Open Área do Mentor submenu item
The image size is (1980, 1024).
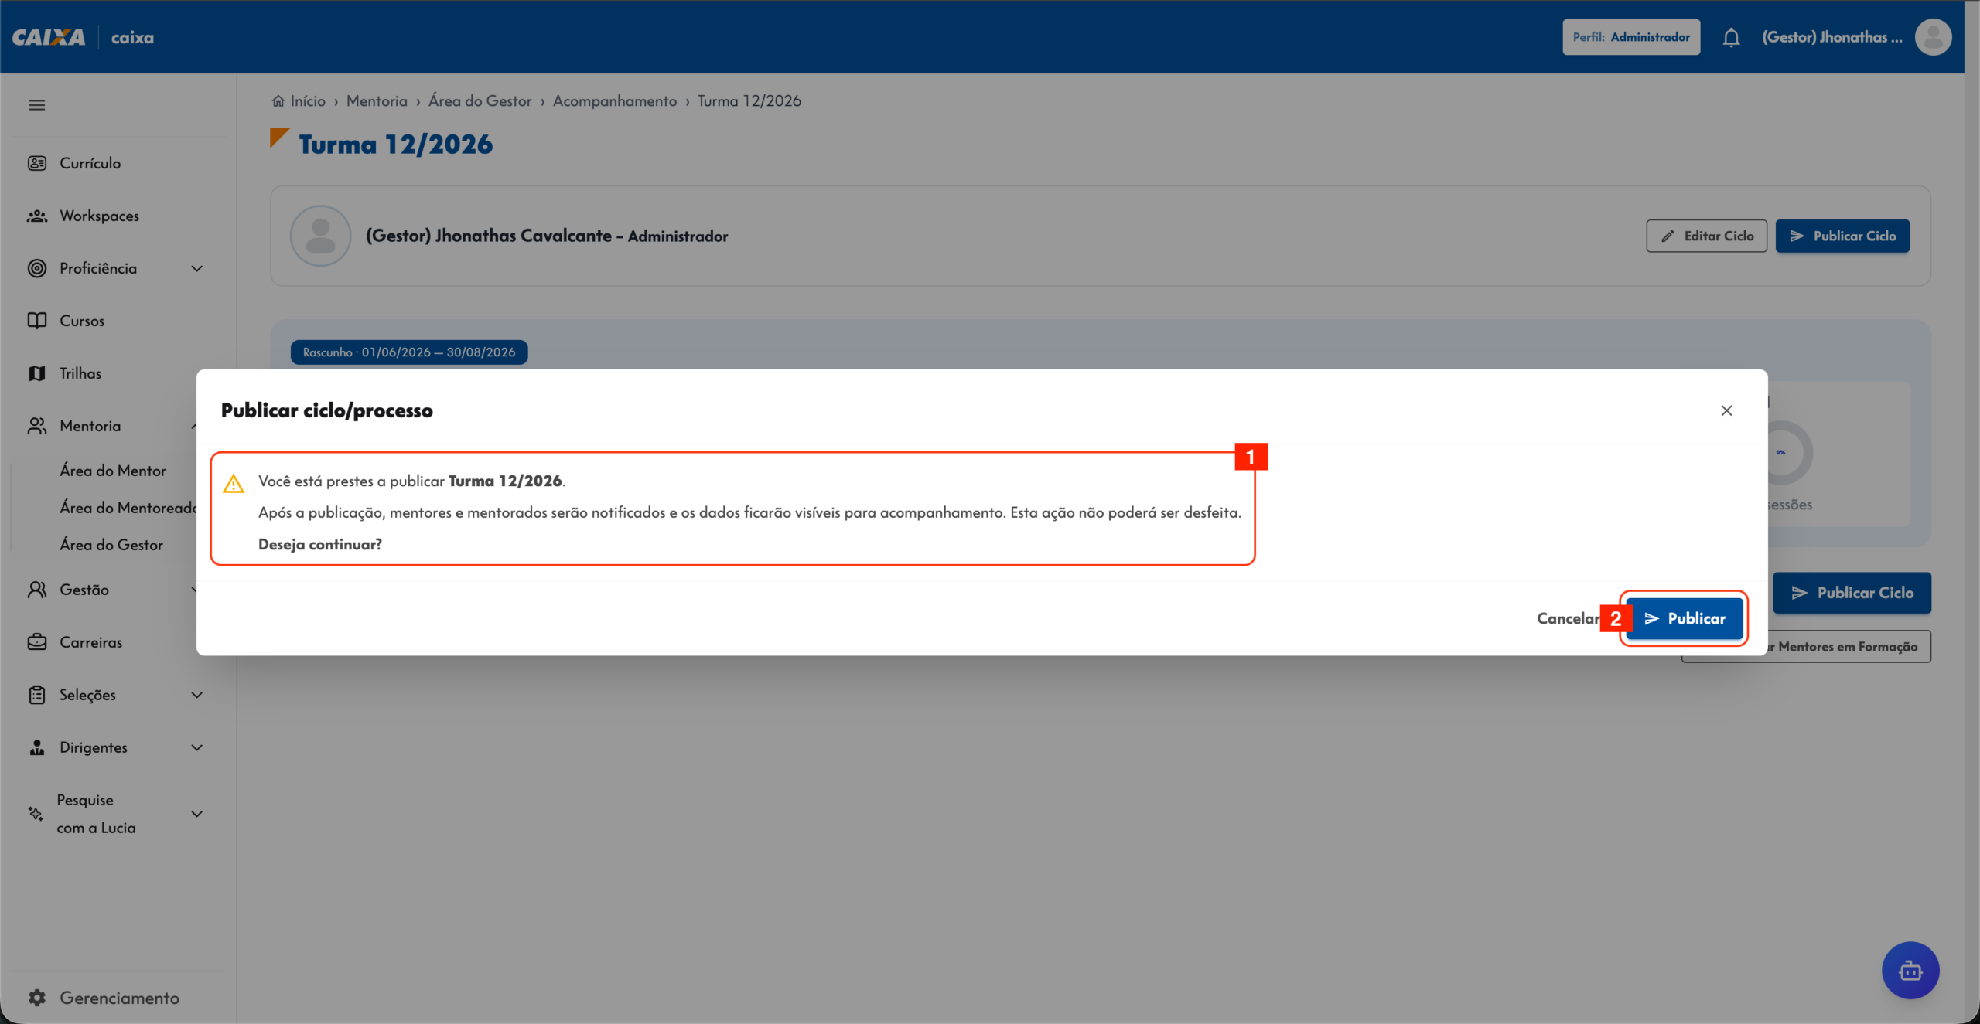point(113,471)
